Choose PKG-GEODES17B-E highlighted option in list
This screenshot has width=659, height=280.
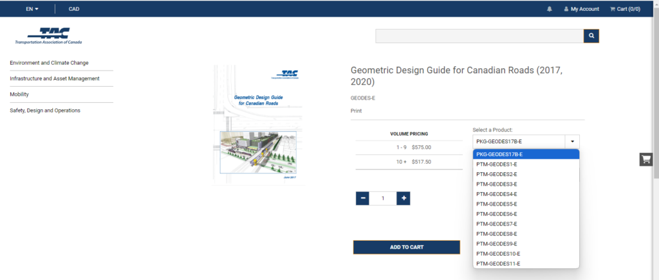point(526,154)
